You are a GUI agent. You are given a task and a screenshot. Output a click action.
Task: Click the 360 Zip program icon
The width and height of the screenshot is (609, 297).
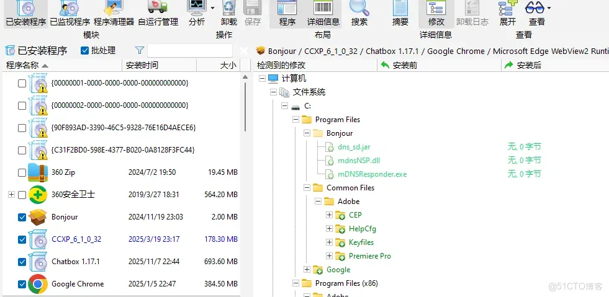pos(38,172)
